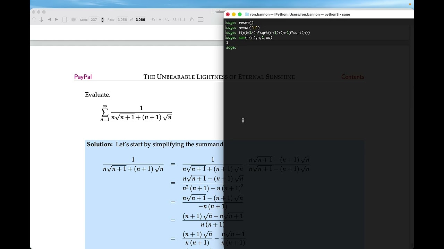Click the empty sage prompt line
The width and height of the screenshot is (444, 249).
pos(231,47)
